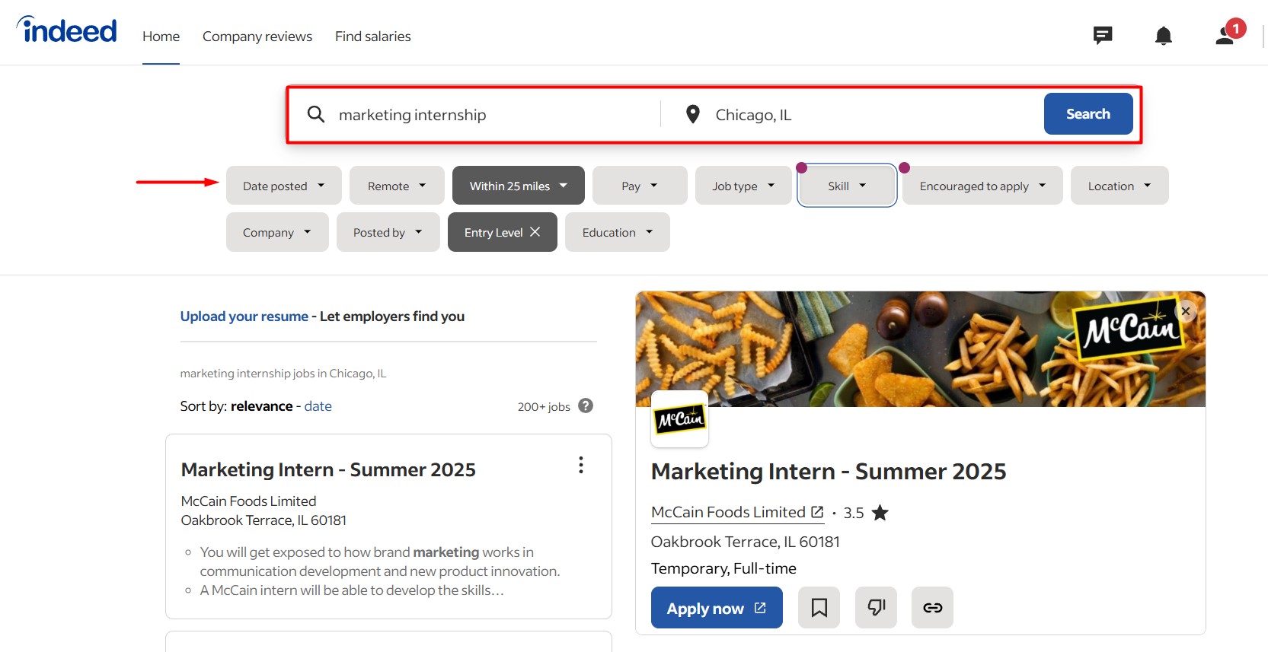
Task: Click the blue Search button
Action: [1088, 113]
